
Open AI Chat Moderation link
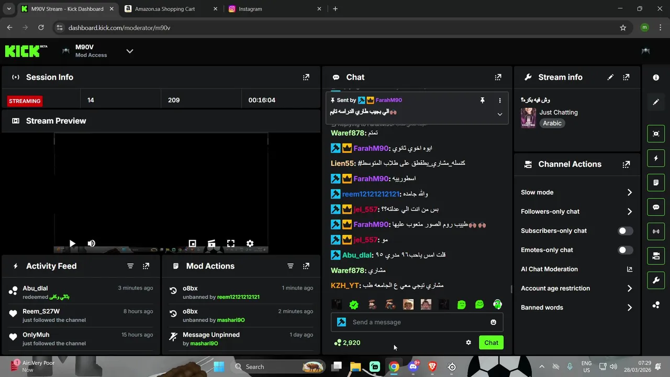pos(577,269)
